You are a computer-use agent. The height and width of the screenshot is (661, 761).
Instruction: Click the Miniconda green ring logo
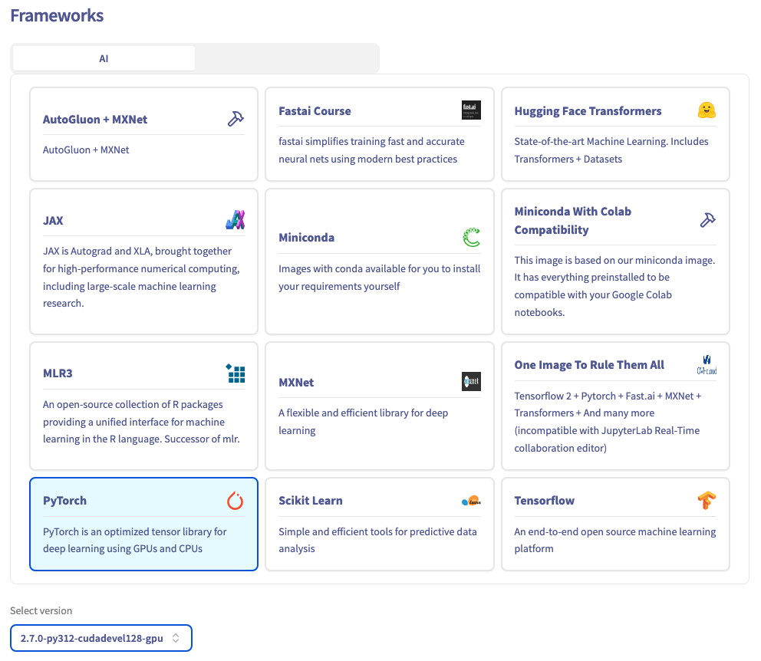tap(471, 237)
